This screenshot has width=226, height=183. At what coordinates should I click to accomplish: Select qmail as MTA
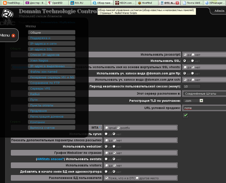pos(107,128)
